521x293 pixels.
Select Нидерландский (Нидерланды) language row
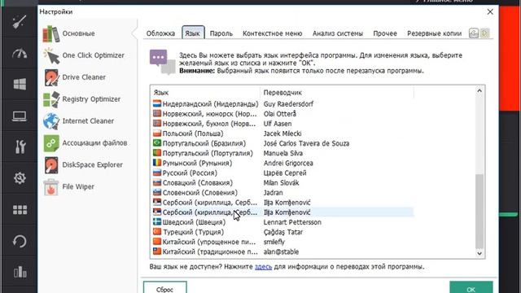pos(282,103)
